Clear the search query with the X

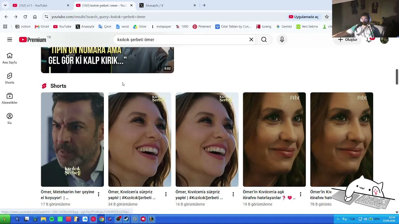(251, 40)
